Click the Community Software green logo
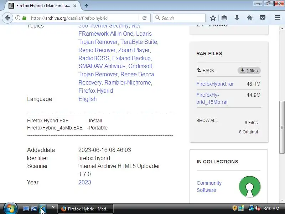Screen dimensions: 285x214 click(x=250, y=187)
